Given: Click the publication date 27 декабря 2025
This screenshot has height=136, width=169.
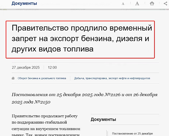Looking at the screenshot, I should (26, 67).
